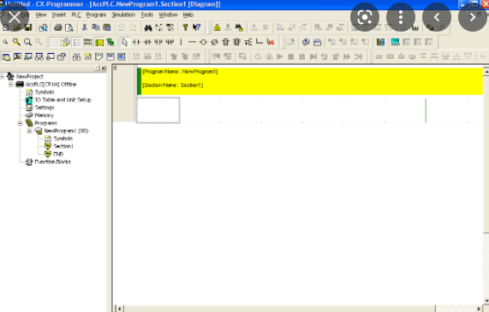Select the New Function Block Call tool

[x=237, y=42]
